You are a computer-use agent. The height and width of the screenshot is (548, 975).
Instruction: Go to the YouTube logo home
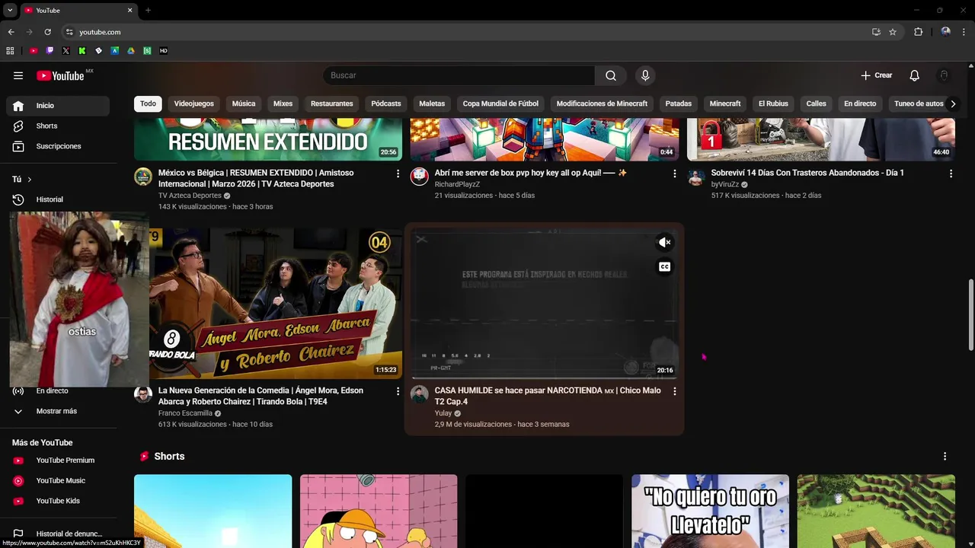click(x=60, y=75)
